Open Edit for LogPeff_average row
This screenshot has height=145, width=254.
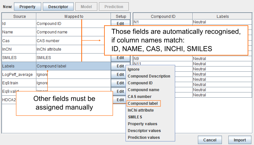[x=120, y=75]
